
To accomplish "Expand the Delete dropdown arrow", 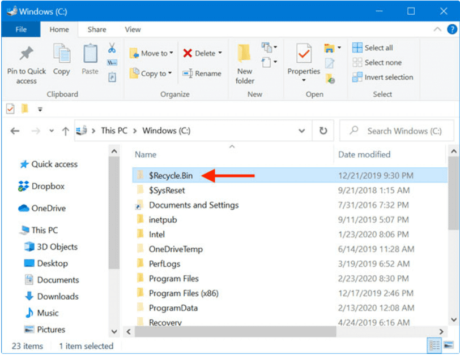I will [220, 53].
